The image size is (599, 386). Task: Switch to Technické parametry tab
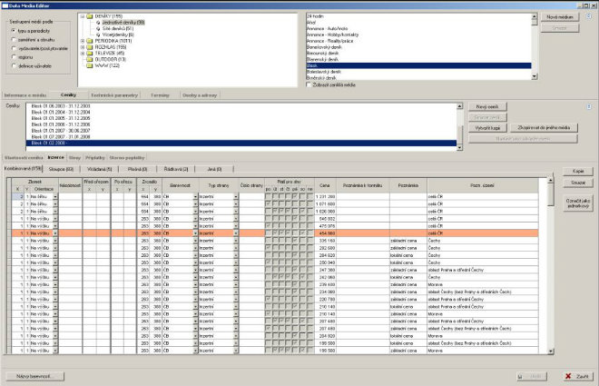[114, 95]
